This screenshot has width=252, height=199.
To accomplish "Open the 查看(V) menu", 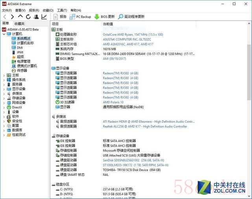I will [20, 11].
